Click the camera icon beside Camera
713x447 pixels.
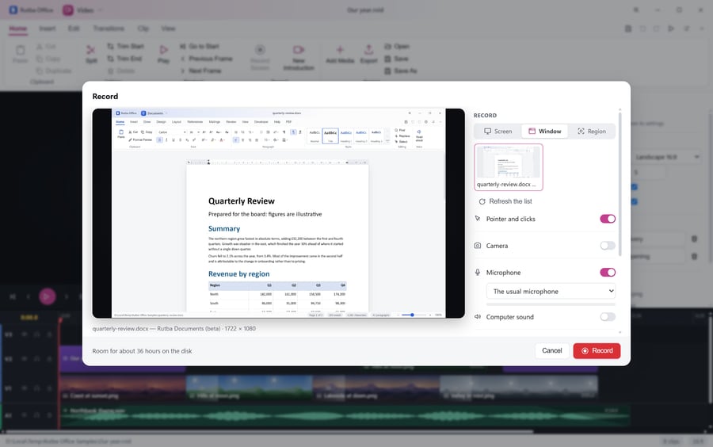click(478, 246)
